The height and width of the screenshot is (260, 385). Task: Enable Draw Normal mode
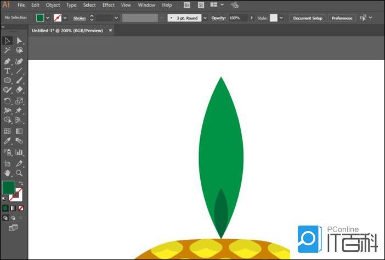[5, 218]
